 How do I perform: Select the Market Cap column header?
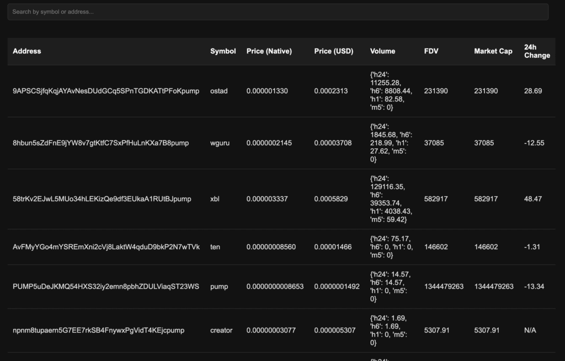pyautogui.click(x=493, y=51)
